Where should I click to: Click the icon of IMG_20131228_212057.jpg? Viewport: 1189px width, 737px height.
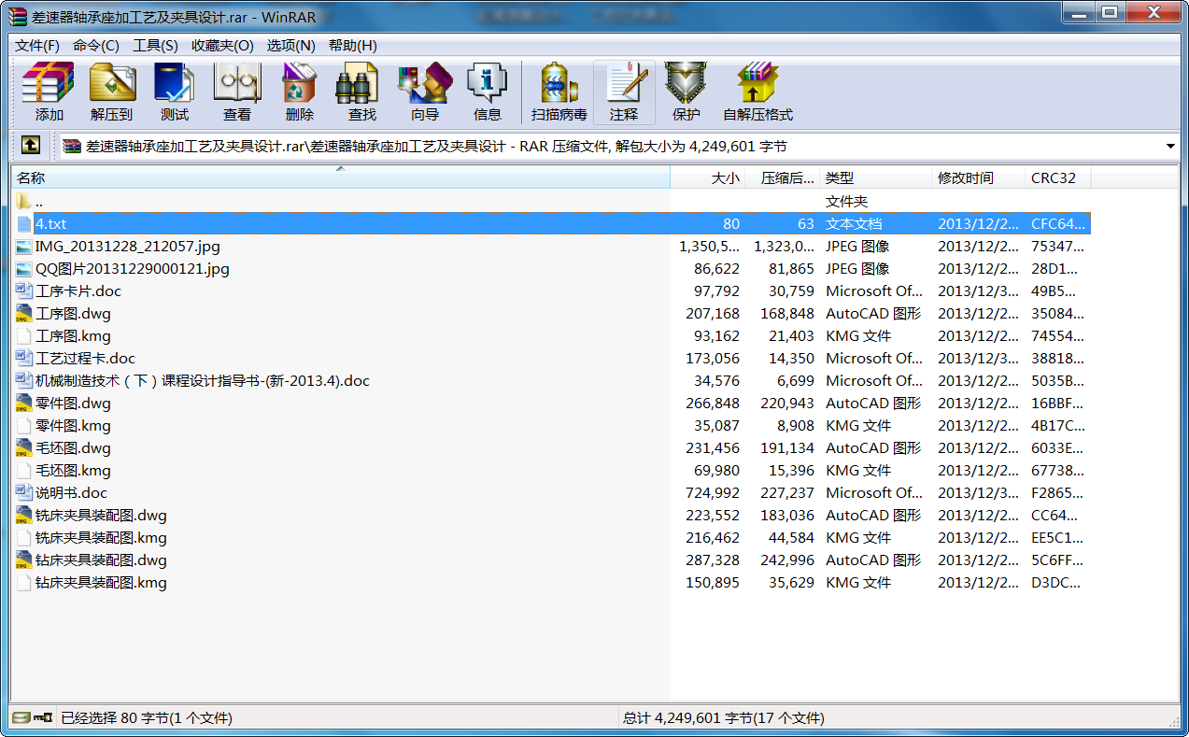(24, 247)
